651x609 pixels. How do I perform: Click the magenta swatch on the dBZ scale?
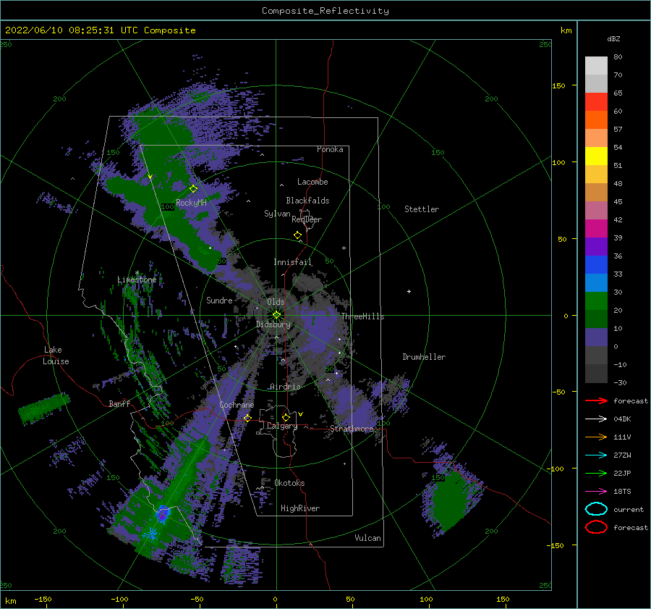pos(596,229)
